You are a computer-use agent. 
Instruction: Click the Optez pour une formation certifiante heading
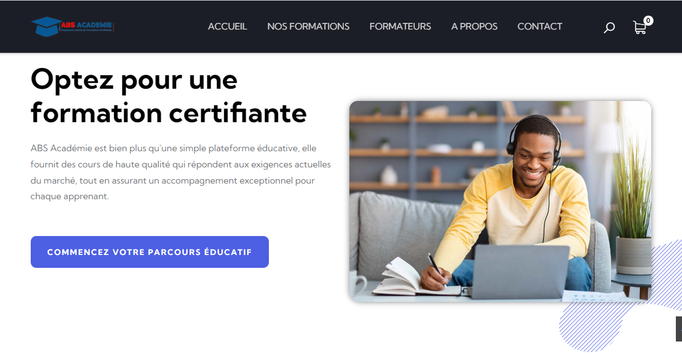[x=169, y=97]
